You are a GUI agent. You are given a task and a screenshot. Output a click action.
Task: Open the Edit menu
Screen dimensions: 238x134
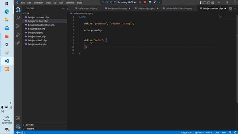pos(29,3)
